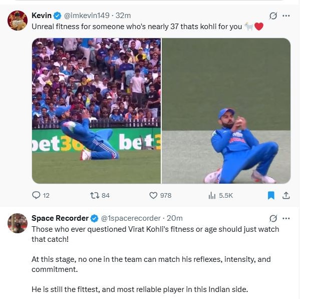The height and width of the screenshot is (299, 311).
Task: Reply to Kevin's Kohli fitness tweet
Action: 36,195
